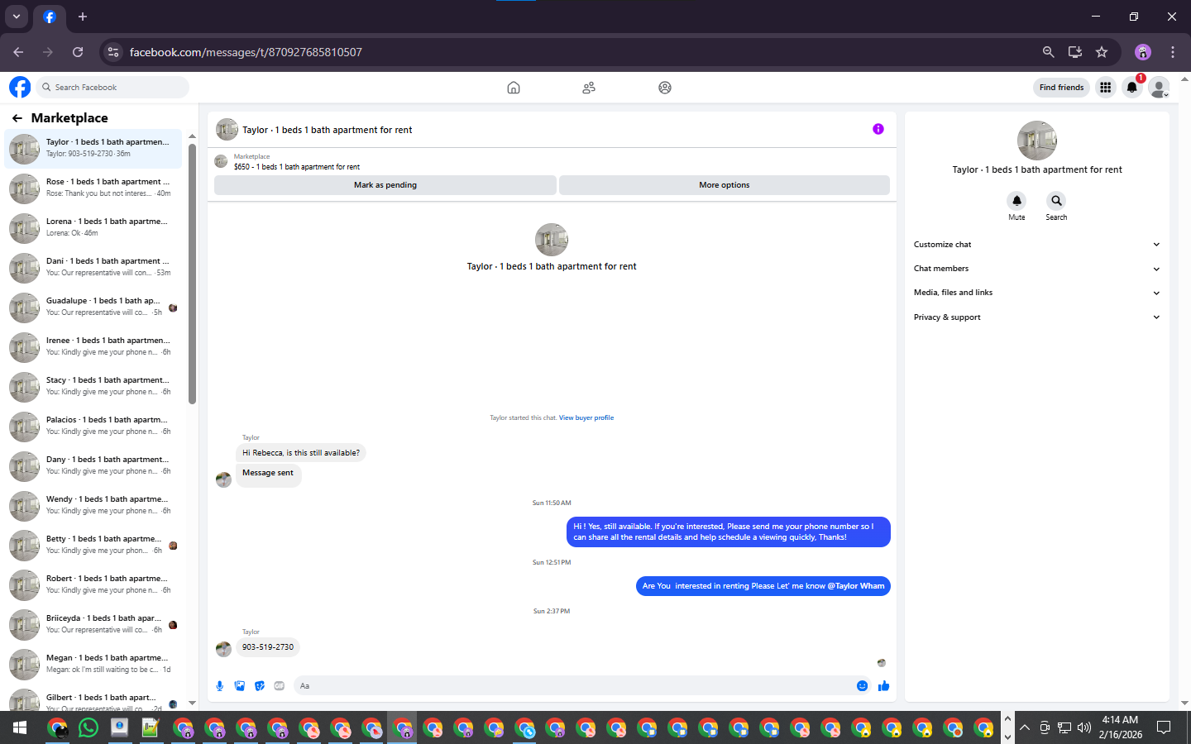This screenshot has width=1191, height=744.
Task: Show hidden system tray icons
Action: tap(1025, 728)
